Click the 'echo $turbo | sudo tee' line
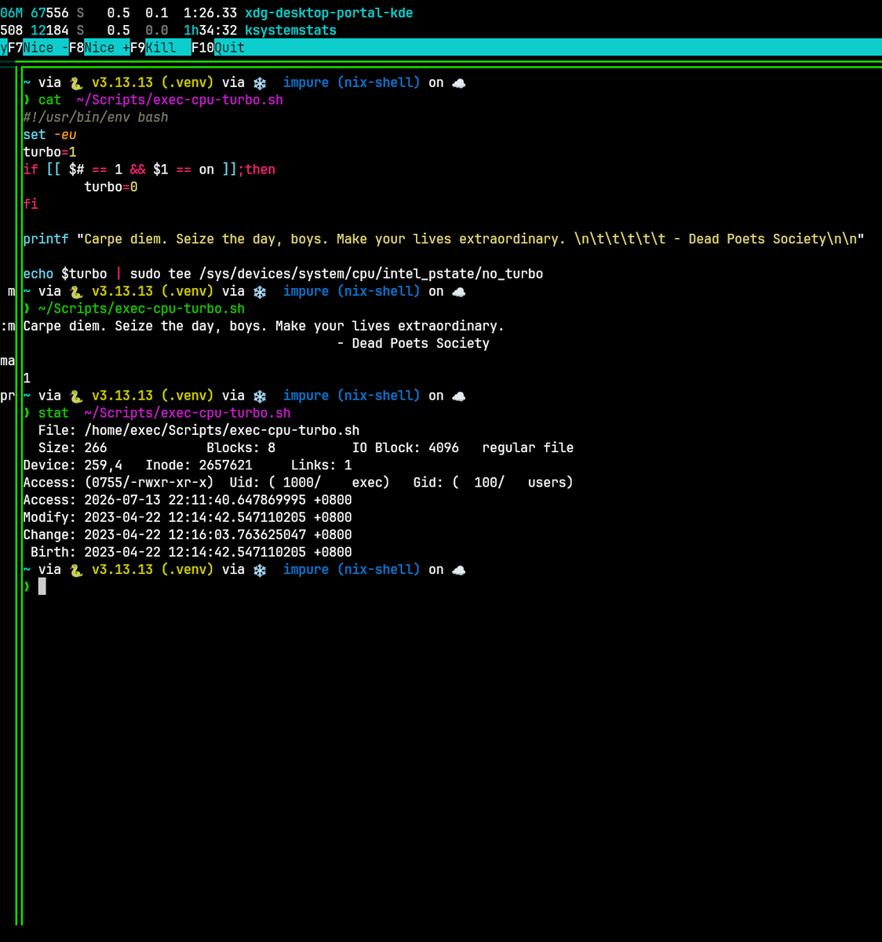The height and width of the screenshot is (942, 882). coord(283,274)
